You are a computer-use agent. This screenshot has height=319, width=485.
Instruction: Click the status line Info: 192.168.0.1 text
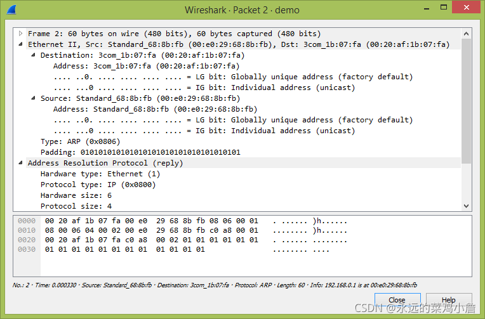pyautogui.click(x=364, y=285)
